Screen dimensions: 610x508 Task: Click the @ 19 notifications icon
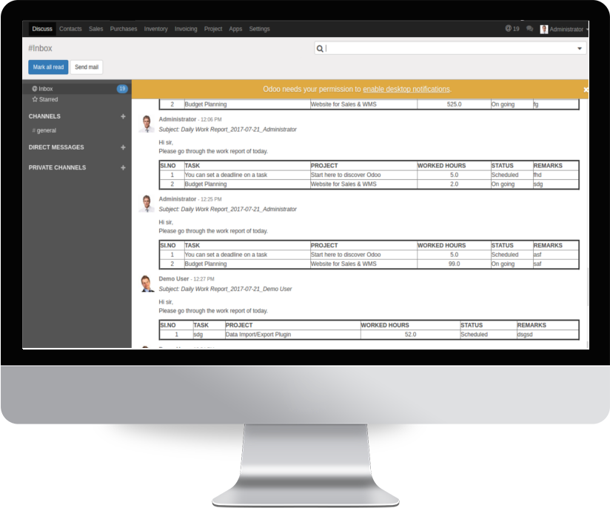click(512, 29)
